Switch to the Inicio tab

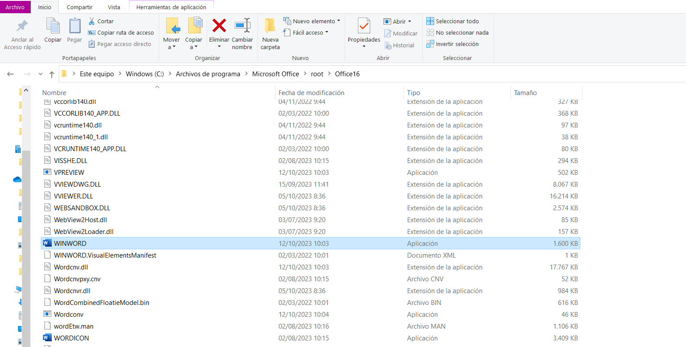pyautogui.click(x=45, y=7)
